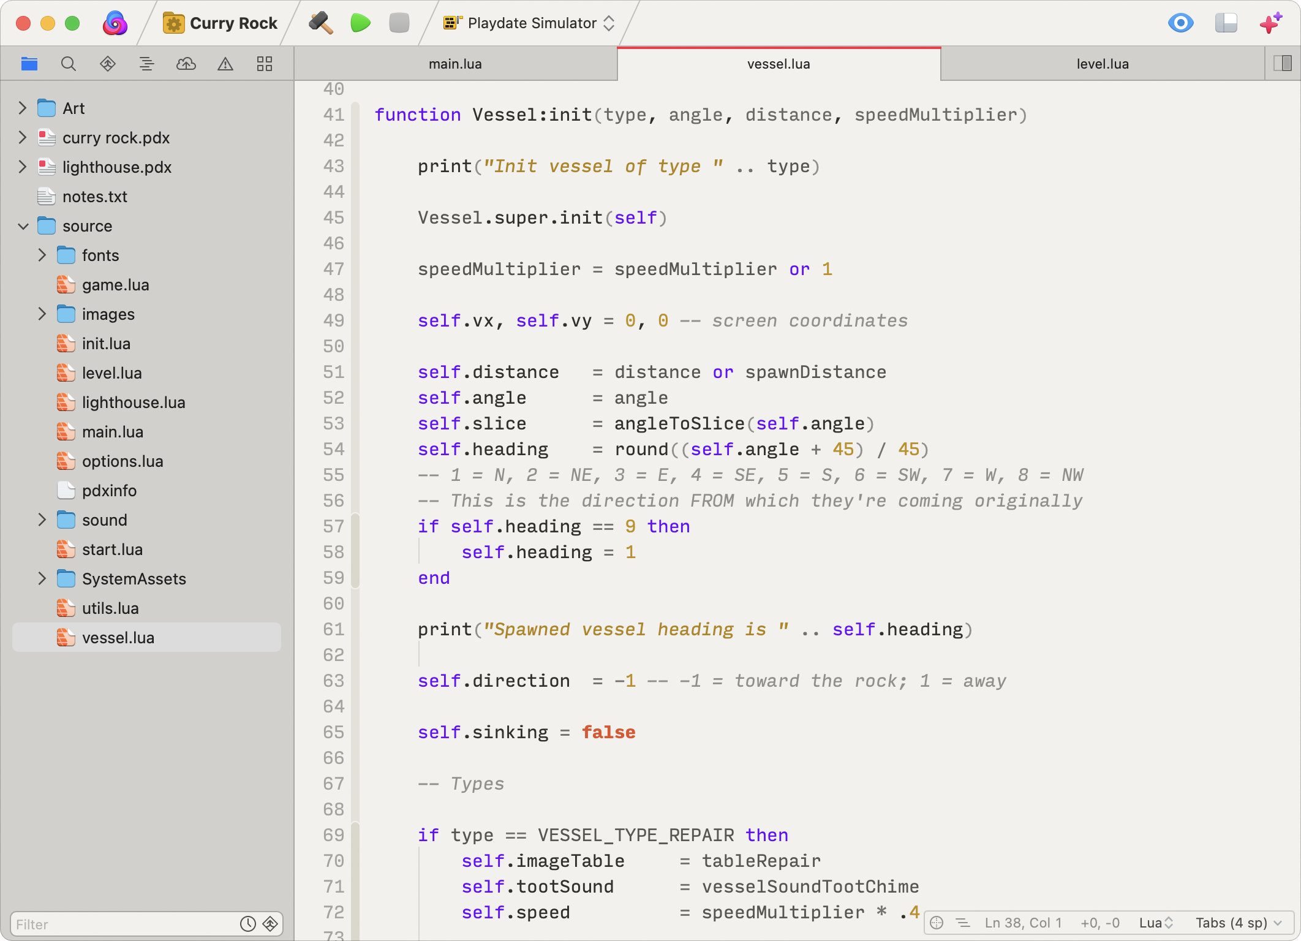Click the hammer Build icon
1301x941 pixels.
pyautogui.click(x=320, y=23)
